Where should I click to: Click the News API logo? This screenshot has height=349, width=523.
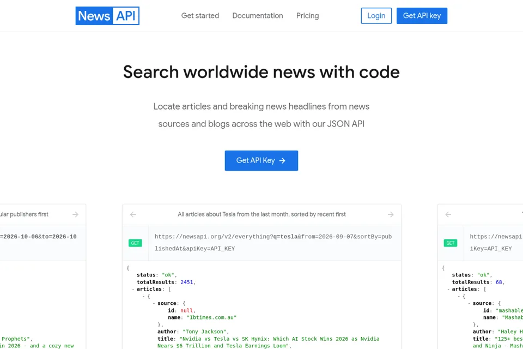click(107, 16)
